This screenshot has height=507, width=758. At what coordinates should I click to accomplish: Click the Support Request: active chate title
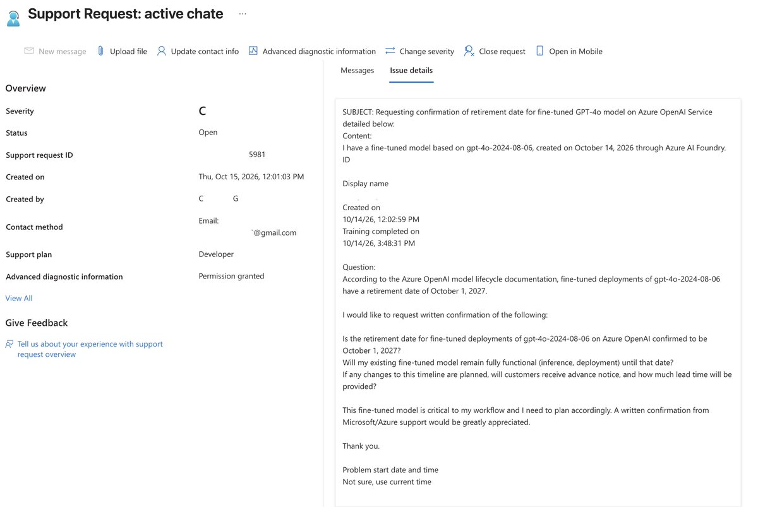point(126,14)
